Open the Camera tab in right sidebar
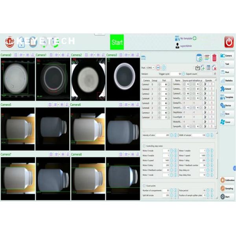This screenshot has width=236, height=236. tap(227, 55)
